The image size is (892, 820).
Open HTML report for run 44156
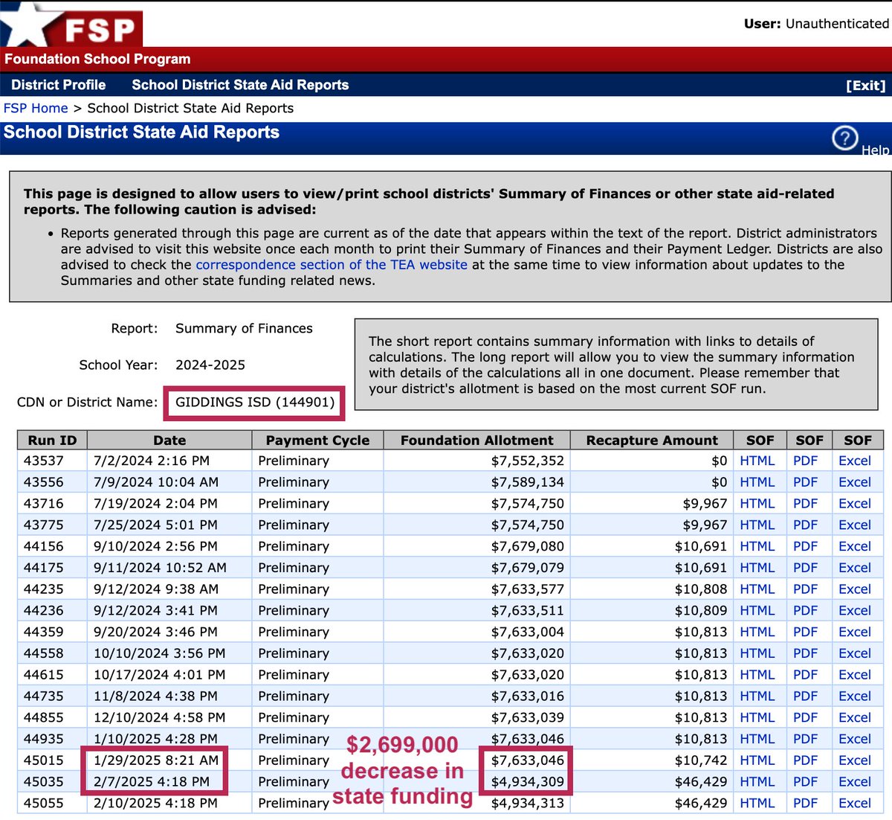click(757, 546)
